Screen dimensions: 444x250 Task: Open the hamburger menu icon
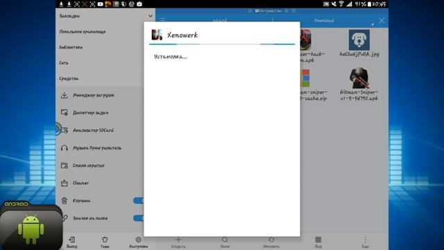(162, 20)
